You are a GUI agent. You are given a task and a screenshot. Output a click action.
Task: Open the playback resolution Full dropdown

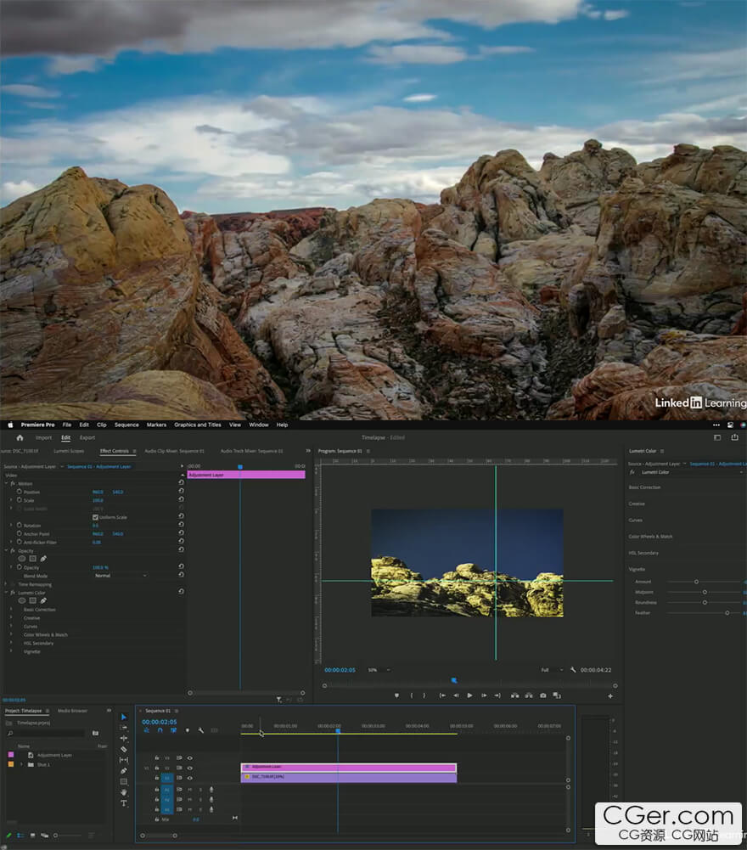click(x=553, y=670)
